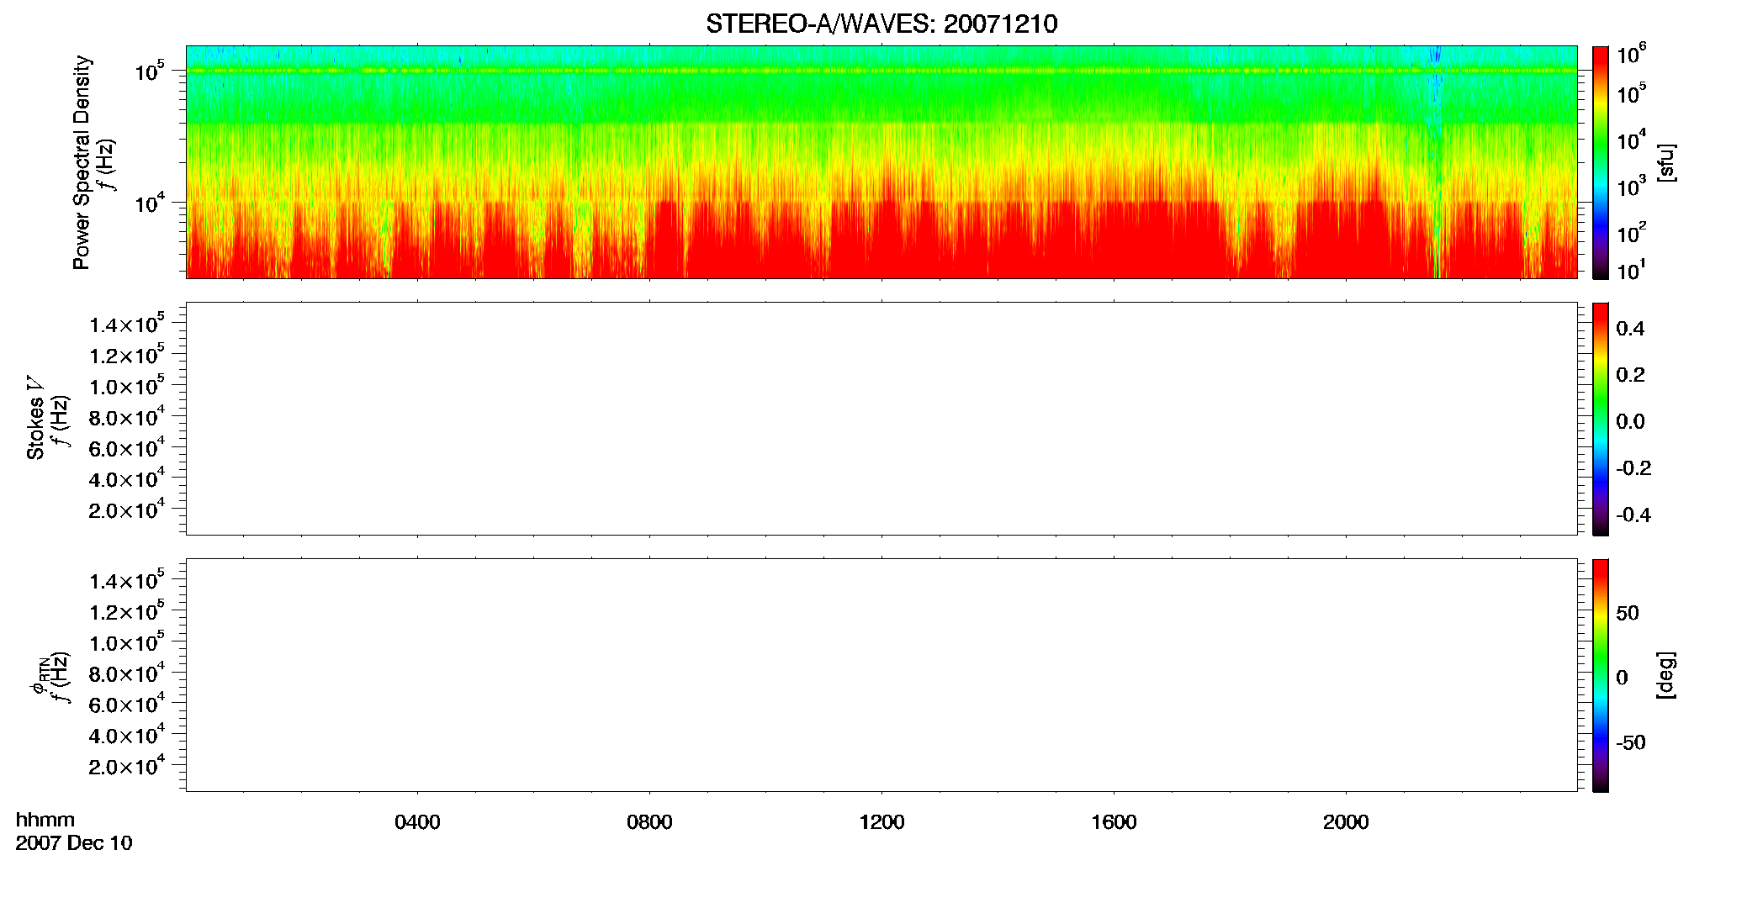Click the Power Spectral Density axis label
Screen dimensions: 1763x908
82,162
